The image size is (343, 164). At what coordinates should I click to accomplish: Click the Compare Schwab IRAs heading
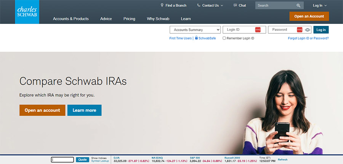point(73,82)
